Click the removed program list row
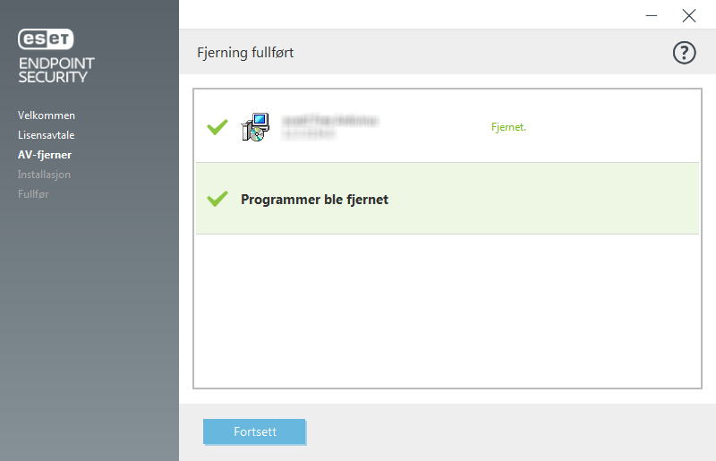The image size is (716, 461). [x=447, y=126]
